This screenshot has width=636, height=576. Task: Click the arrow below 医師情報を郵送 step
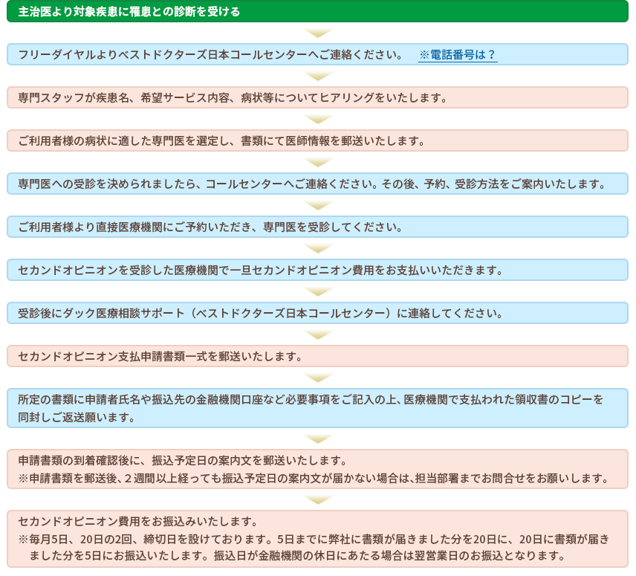click(x=318, y=163)
